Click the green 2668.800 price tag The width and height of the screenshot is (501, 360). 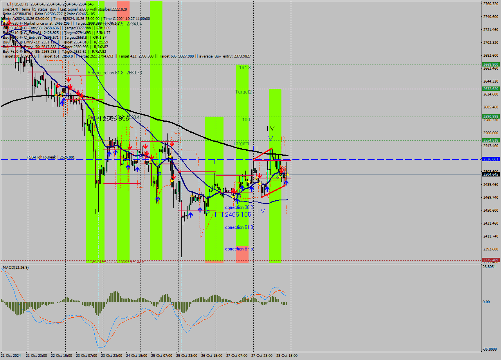[x=490, y=64]
